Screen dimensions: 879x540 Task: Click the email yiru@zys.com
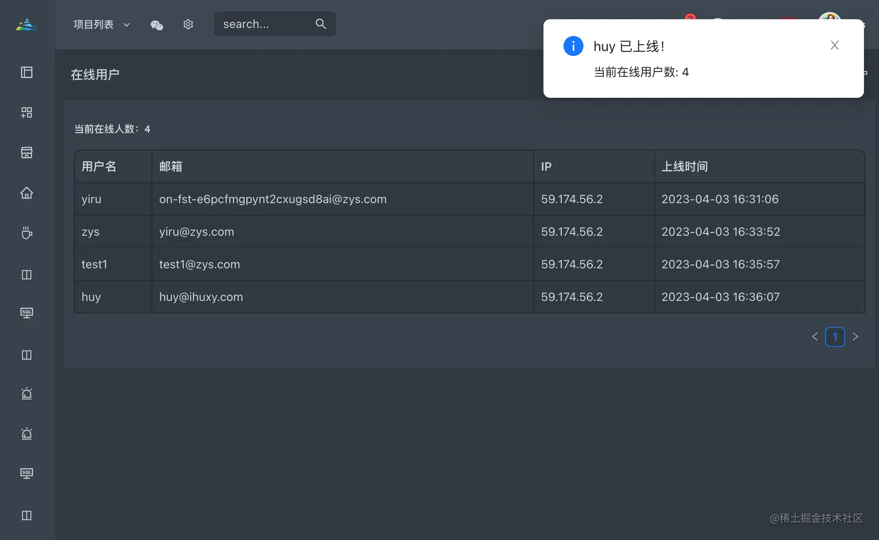(196, 232)
